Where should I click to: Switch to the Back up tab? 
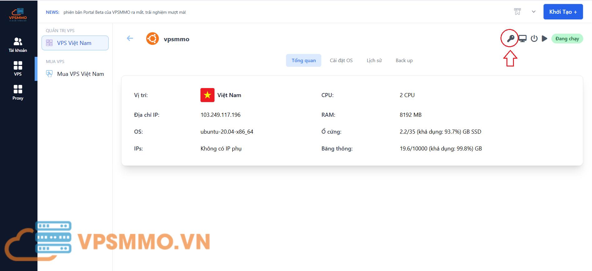[x=404, y=61]
